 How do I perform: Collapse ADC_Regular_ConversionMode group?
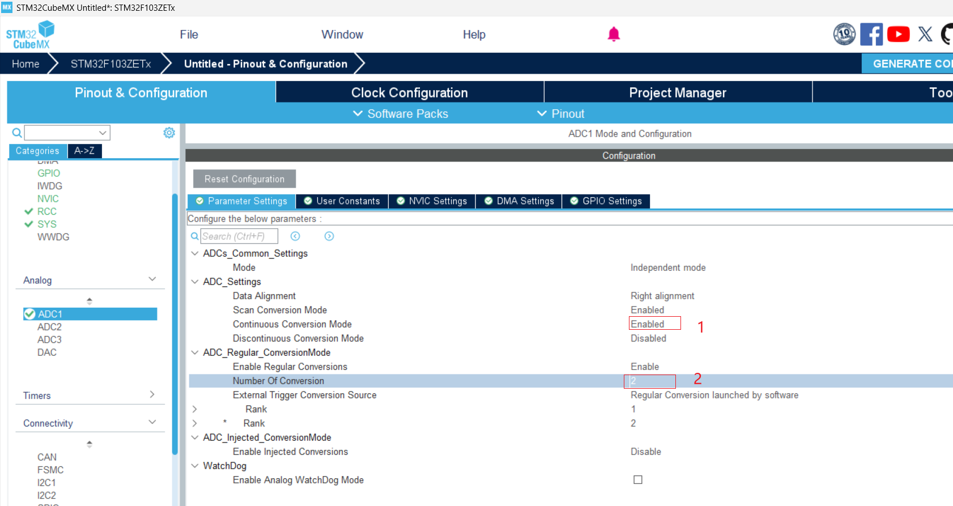click(x=194, y=352)
